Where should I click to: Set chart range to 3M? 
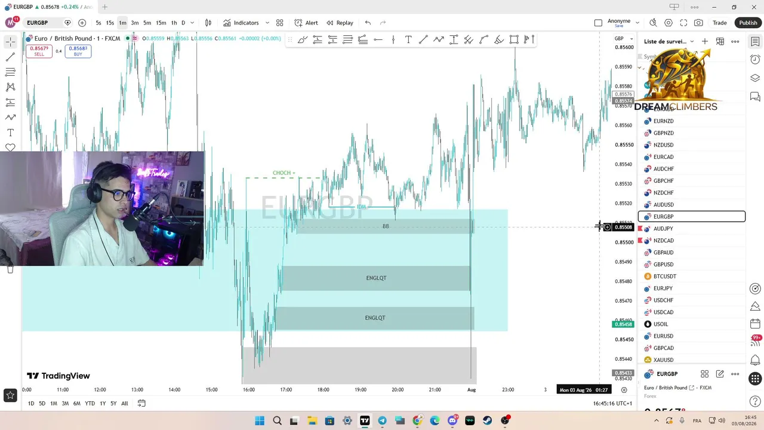pyautogui.click(x=65, y=404)
